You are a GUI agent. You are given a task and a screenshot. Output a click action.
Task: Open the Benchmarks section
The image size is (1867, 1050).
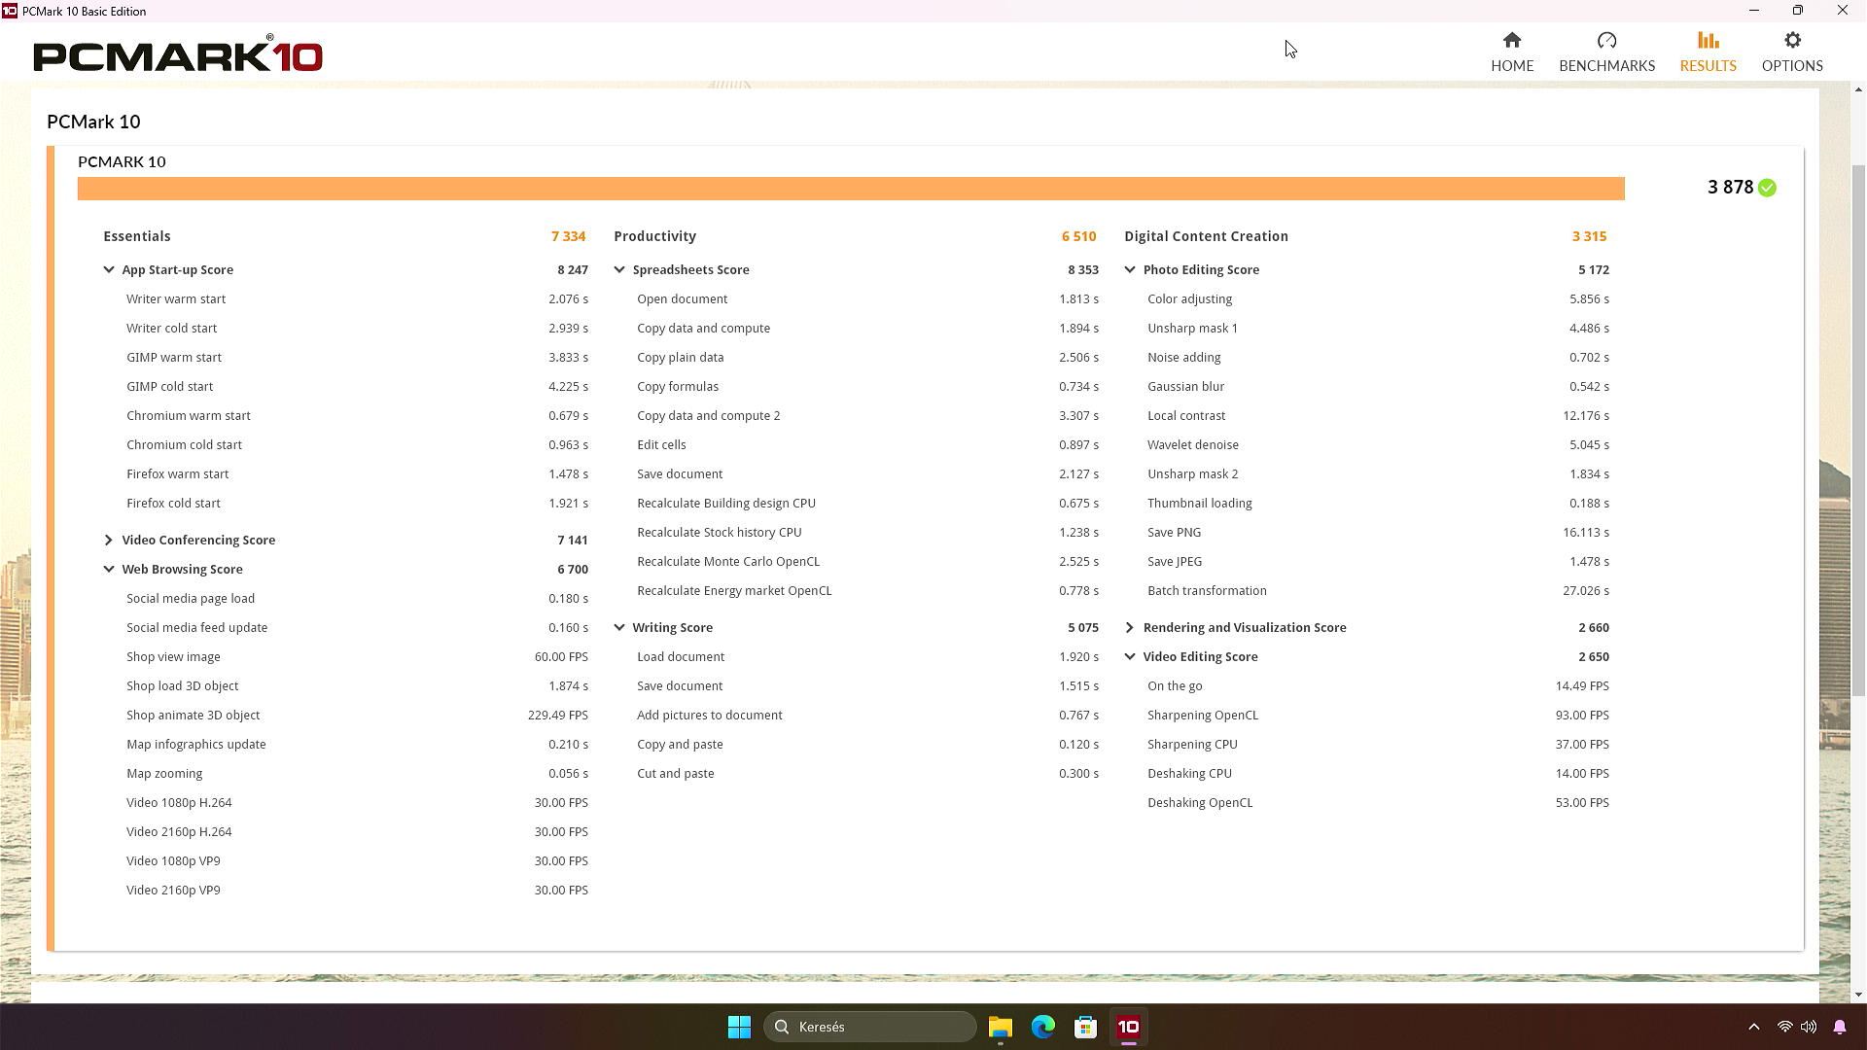[1605, 52]
